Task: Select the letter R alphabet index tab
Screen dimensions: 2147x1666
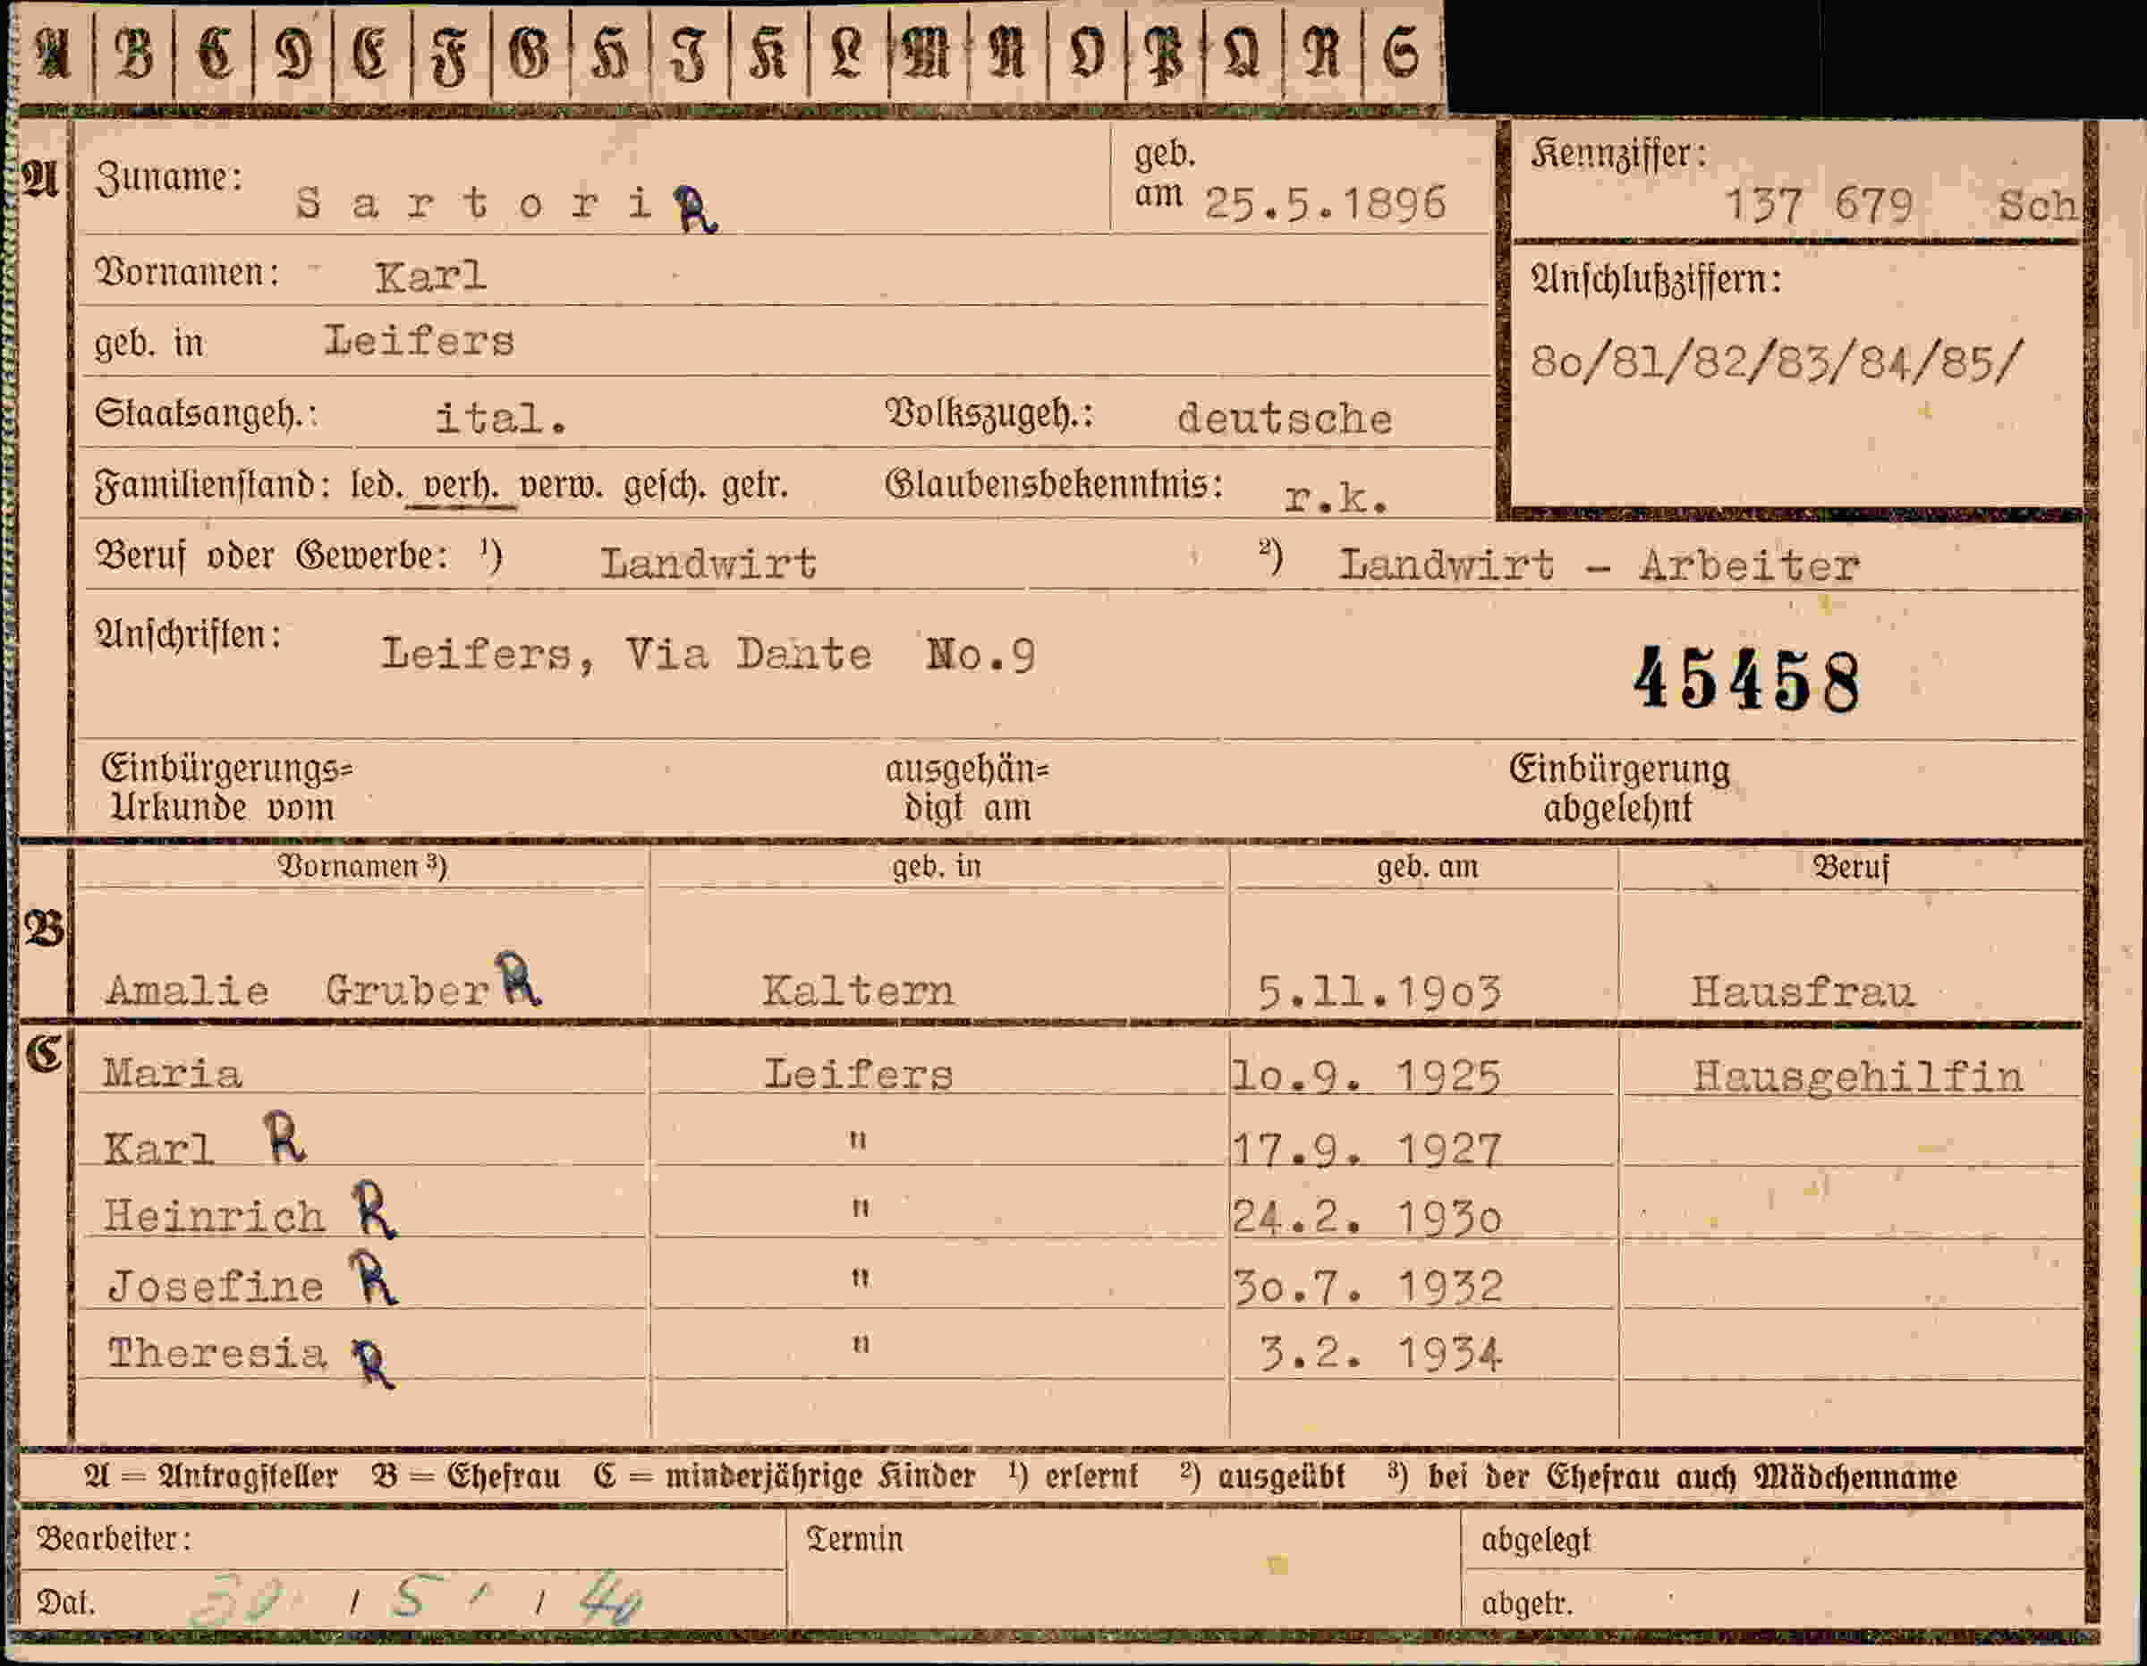Action: tap(1322, 54)
